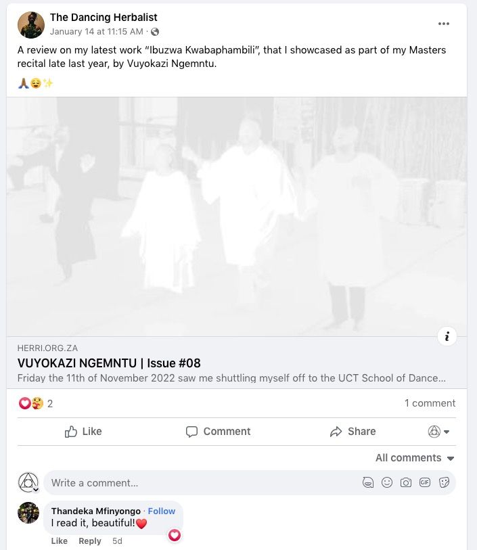Share the post

coord(353,432)
